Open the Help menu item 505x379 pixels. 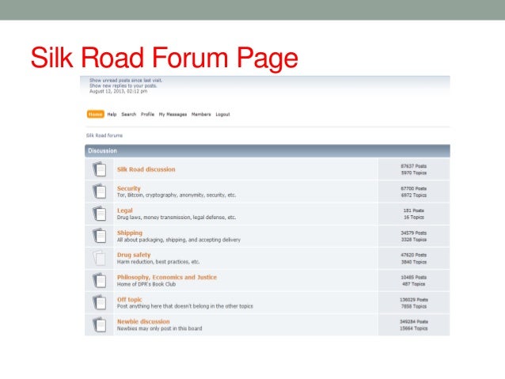pos(112,114)
